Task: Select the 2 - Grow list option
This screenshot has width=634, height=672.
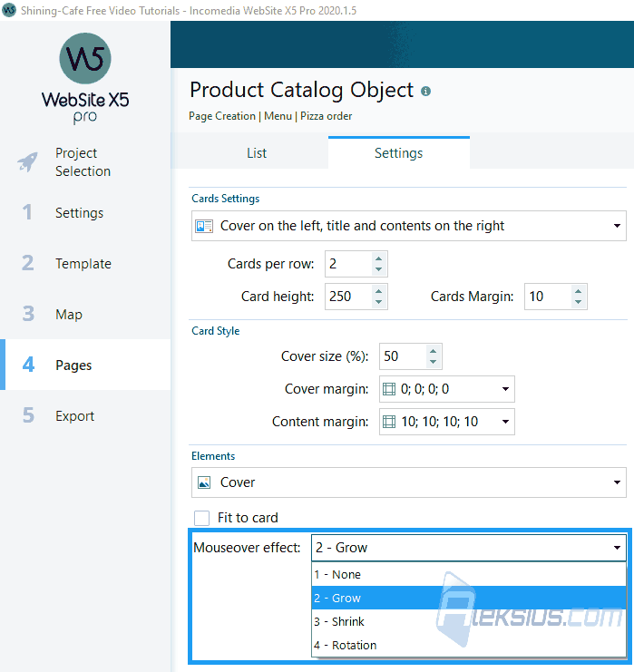Action: [x=469, y=598]
